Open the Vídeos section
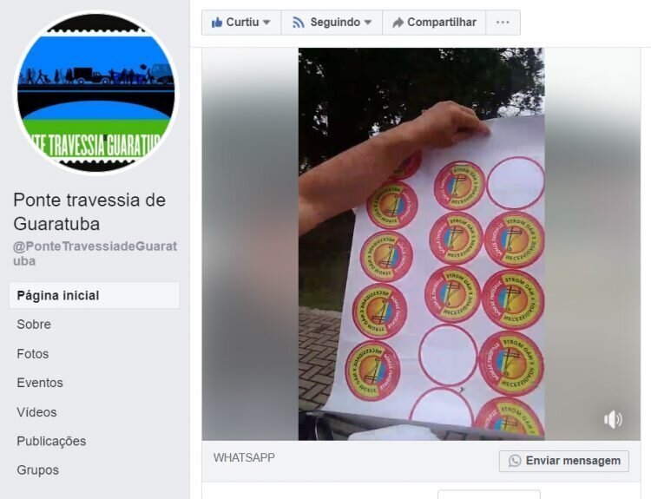The image size is (651, 499). (x=36, y=412)
